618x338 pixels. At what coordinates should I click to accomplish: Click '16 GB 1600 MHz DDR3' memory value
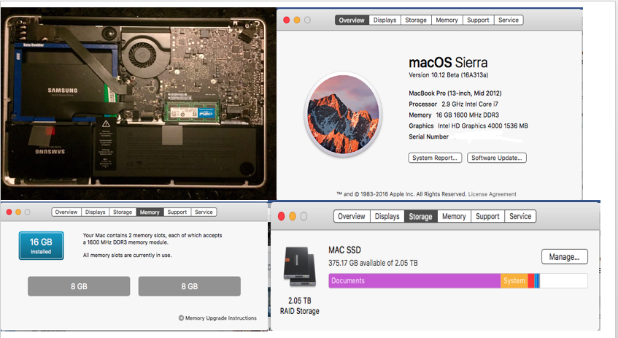[467, 115]
